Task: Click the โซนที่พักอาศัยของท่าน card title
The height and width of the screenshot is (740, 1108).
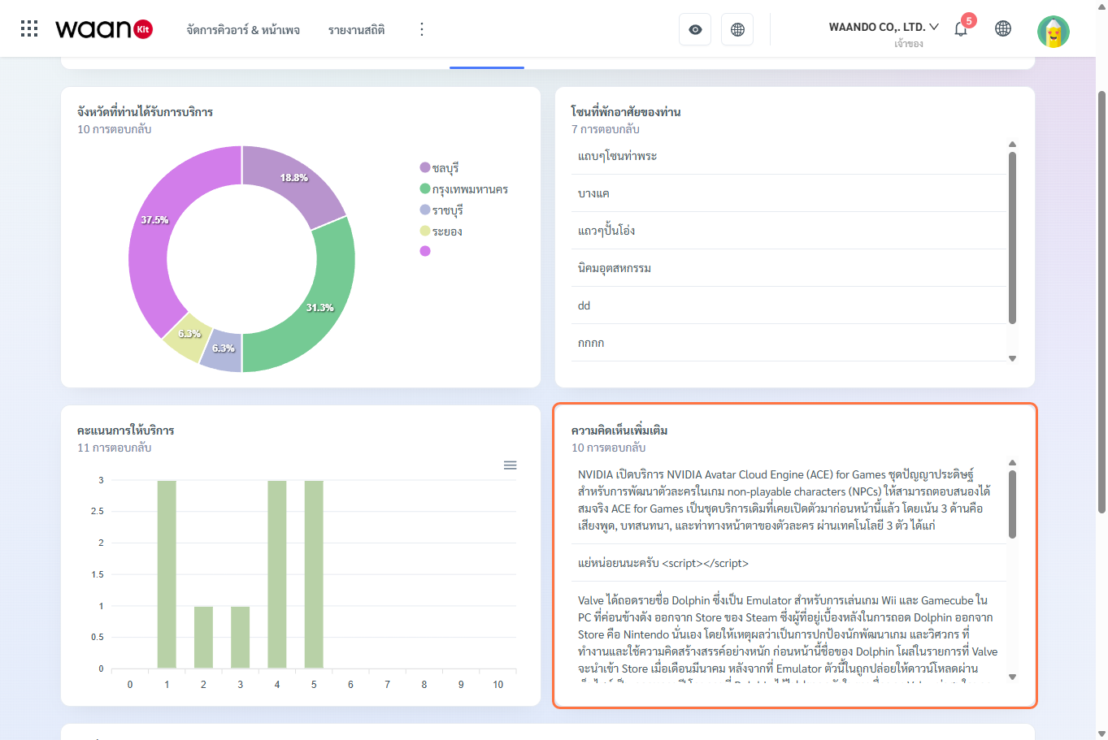Action: [626, 112]
